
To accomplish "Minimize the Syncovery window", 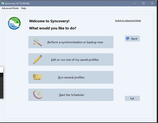I will pyautogui.click(x=135, y=3).
